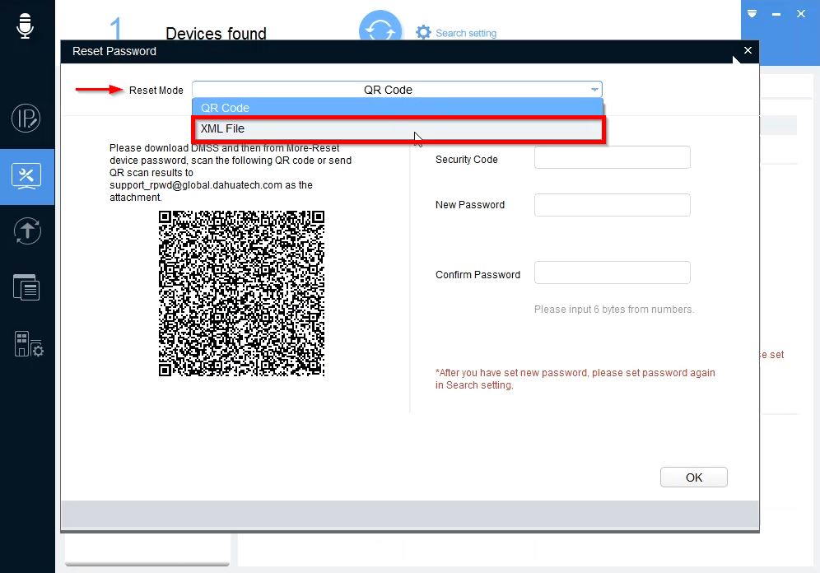Focus the Confirm Password field

612,273
